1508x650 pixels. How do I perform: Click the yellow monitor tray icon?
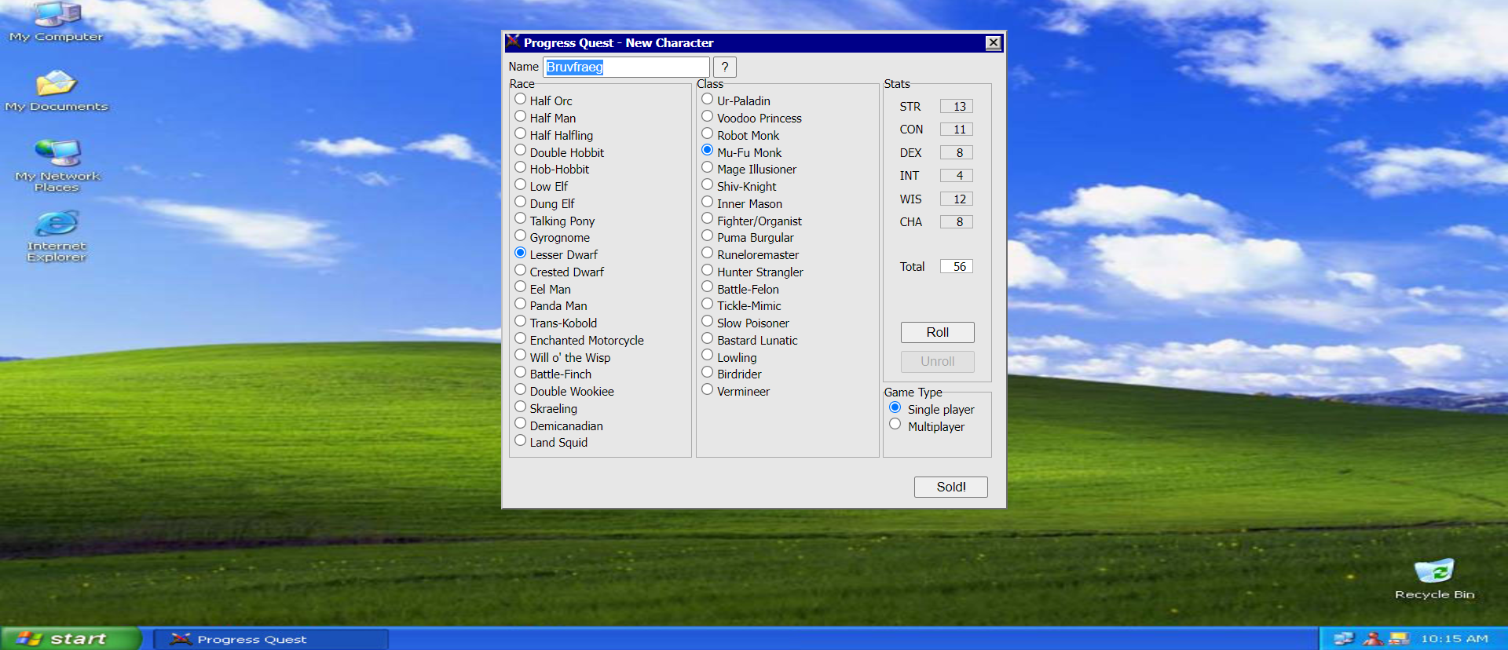(x=1399, y=639)
